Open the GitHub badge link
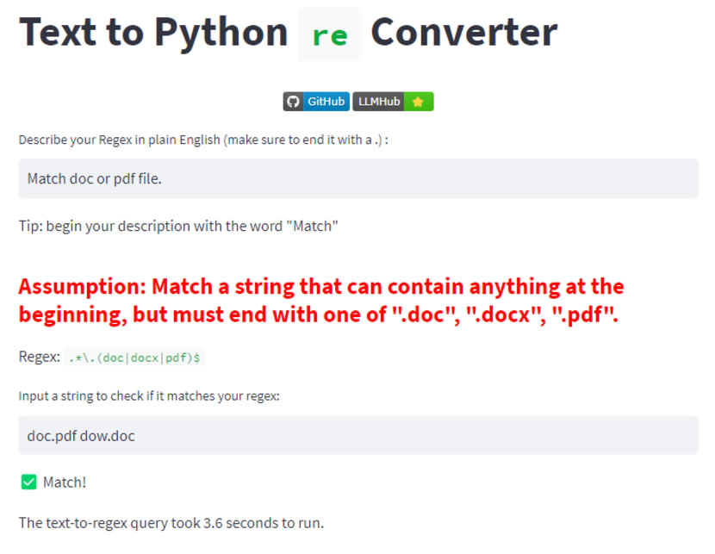 coord(316,102)
